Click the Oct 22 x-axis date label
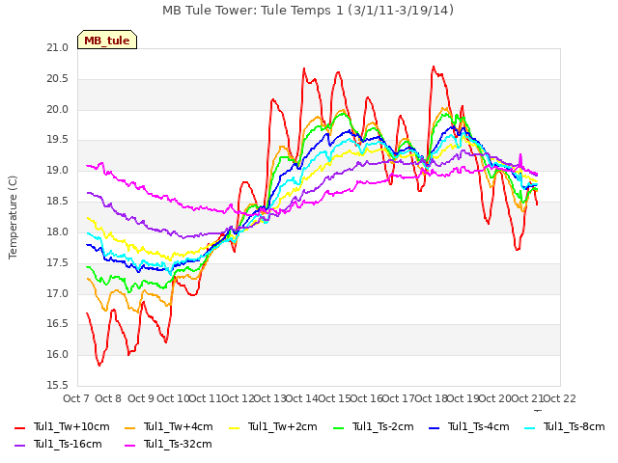The image size is (618, 463). (560, 398)
